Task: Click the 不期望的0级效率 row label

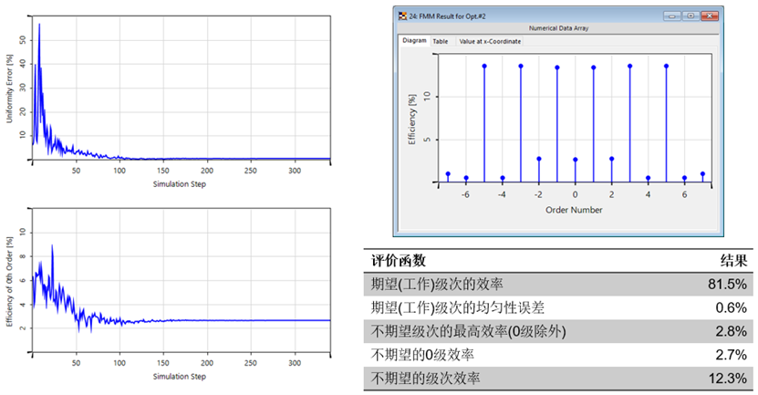Action: tap(422, 355)
